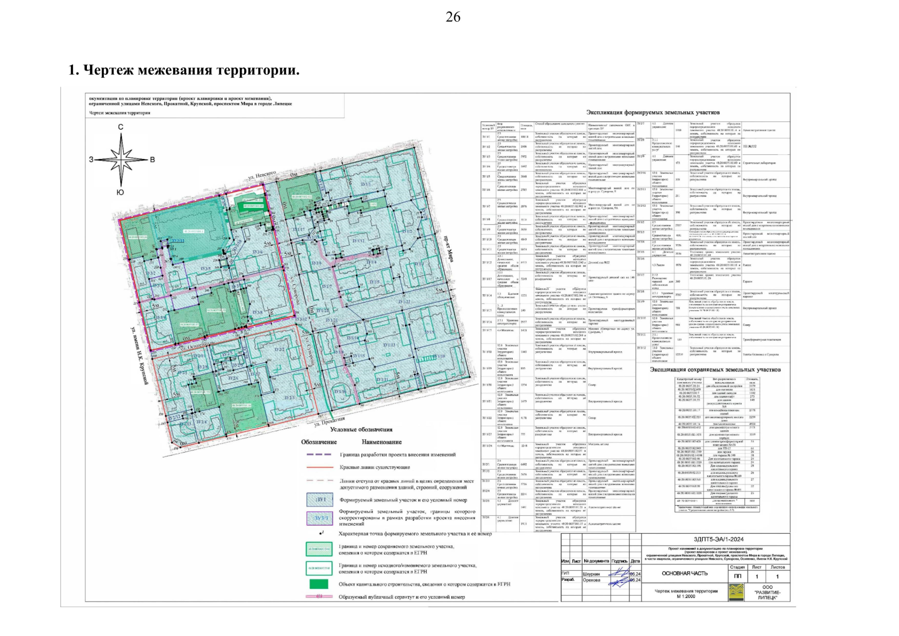Click the 'Экспликация сохраняемых земельных участков' title

[x=715, y=369]
